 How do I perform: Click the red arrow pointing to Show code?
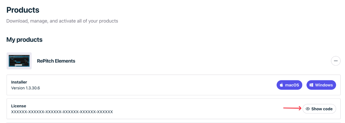[x=292, y=108]
